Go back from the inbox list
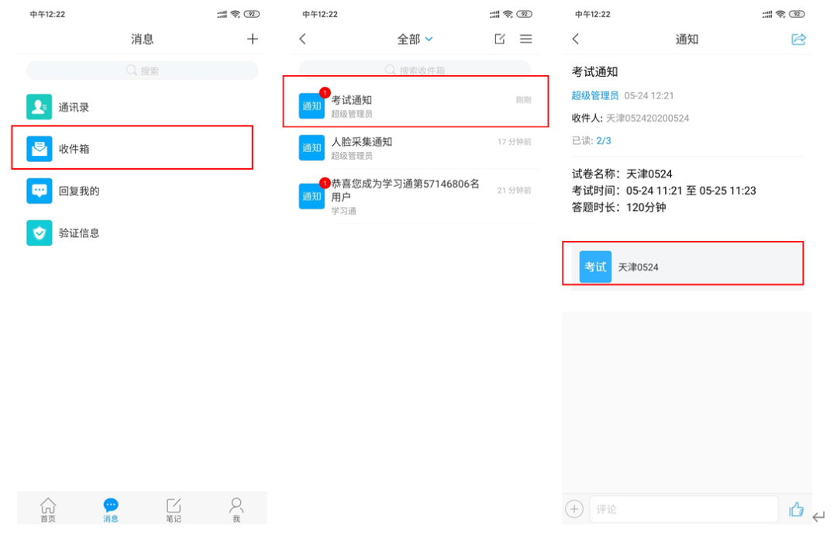Image resolution: width=837 pixels, height=545 pixels. (x=303, y=39)
